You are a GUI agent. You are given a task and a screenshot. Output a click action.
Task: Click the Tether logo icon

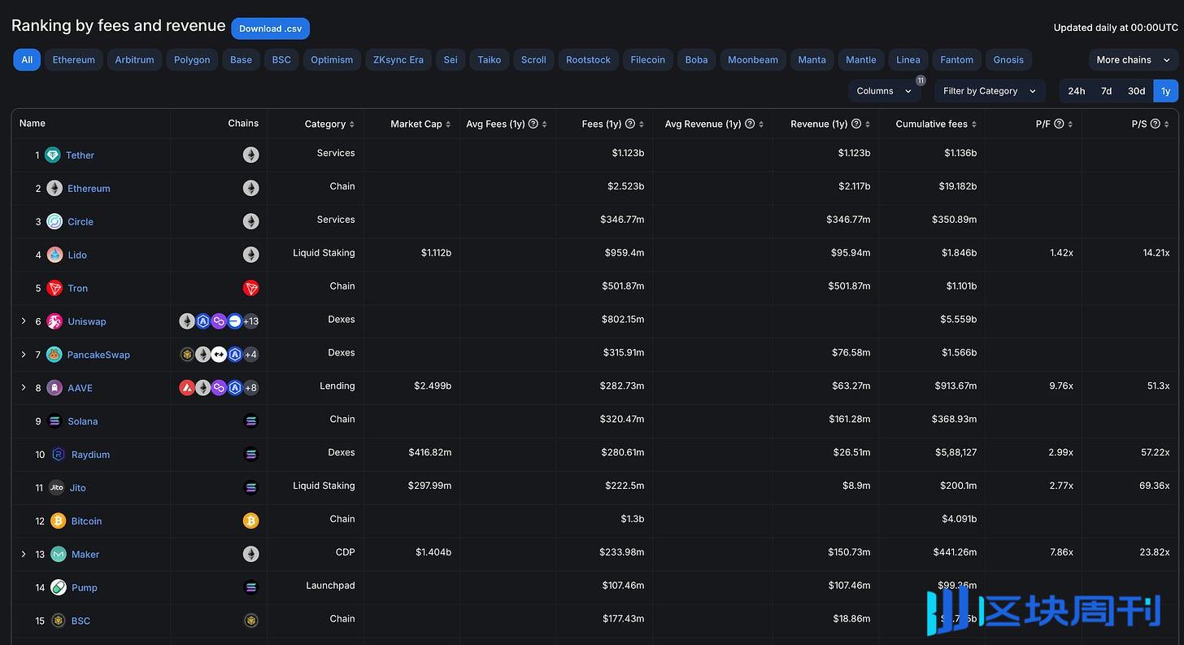(x=53, y=155)
